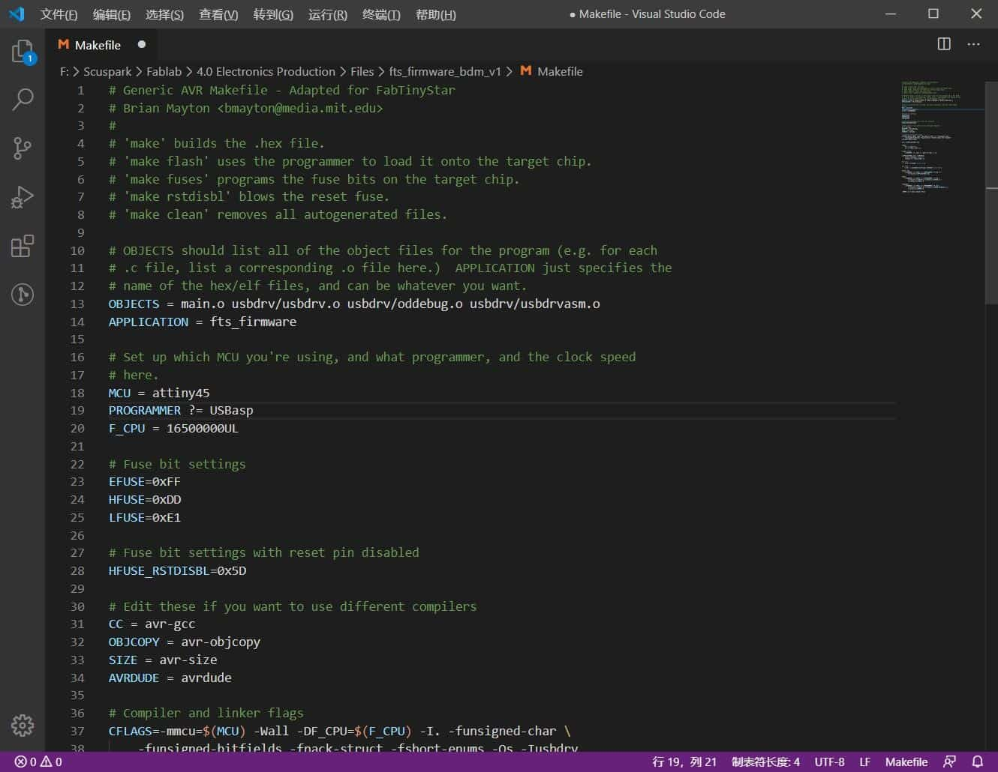Image resolution: width=998 pixels, height=772 pixels.
Task: Split the editor to the right
Action: pyautogui.click(x=944, y=44)
